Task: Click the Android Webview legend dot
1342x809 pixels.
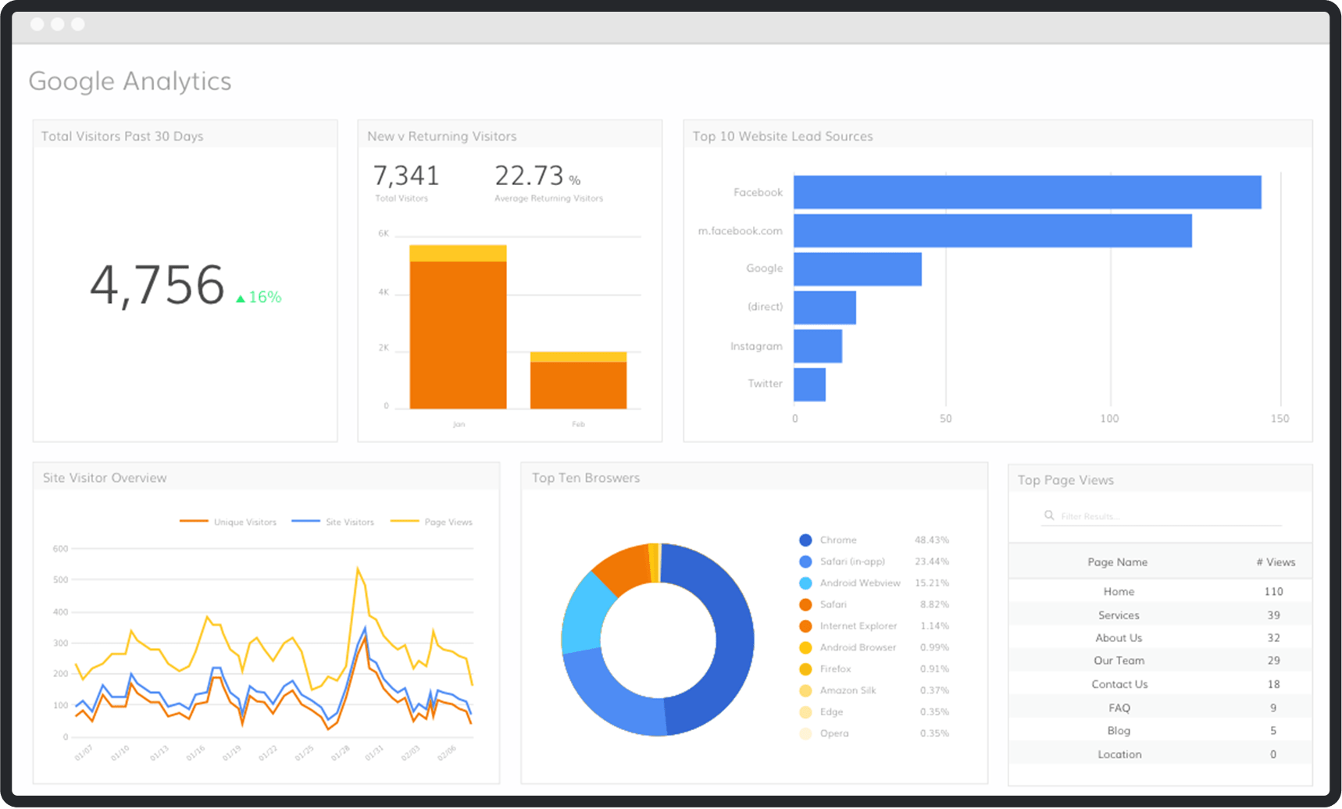Action: tap(805, 583)
